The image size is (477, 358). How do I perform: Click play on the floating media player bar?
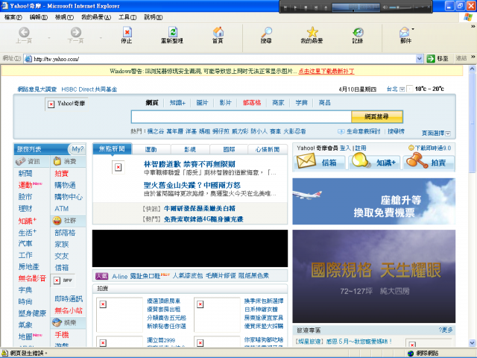pyautogui.click(x=295, y=7)
